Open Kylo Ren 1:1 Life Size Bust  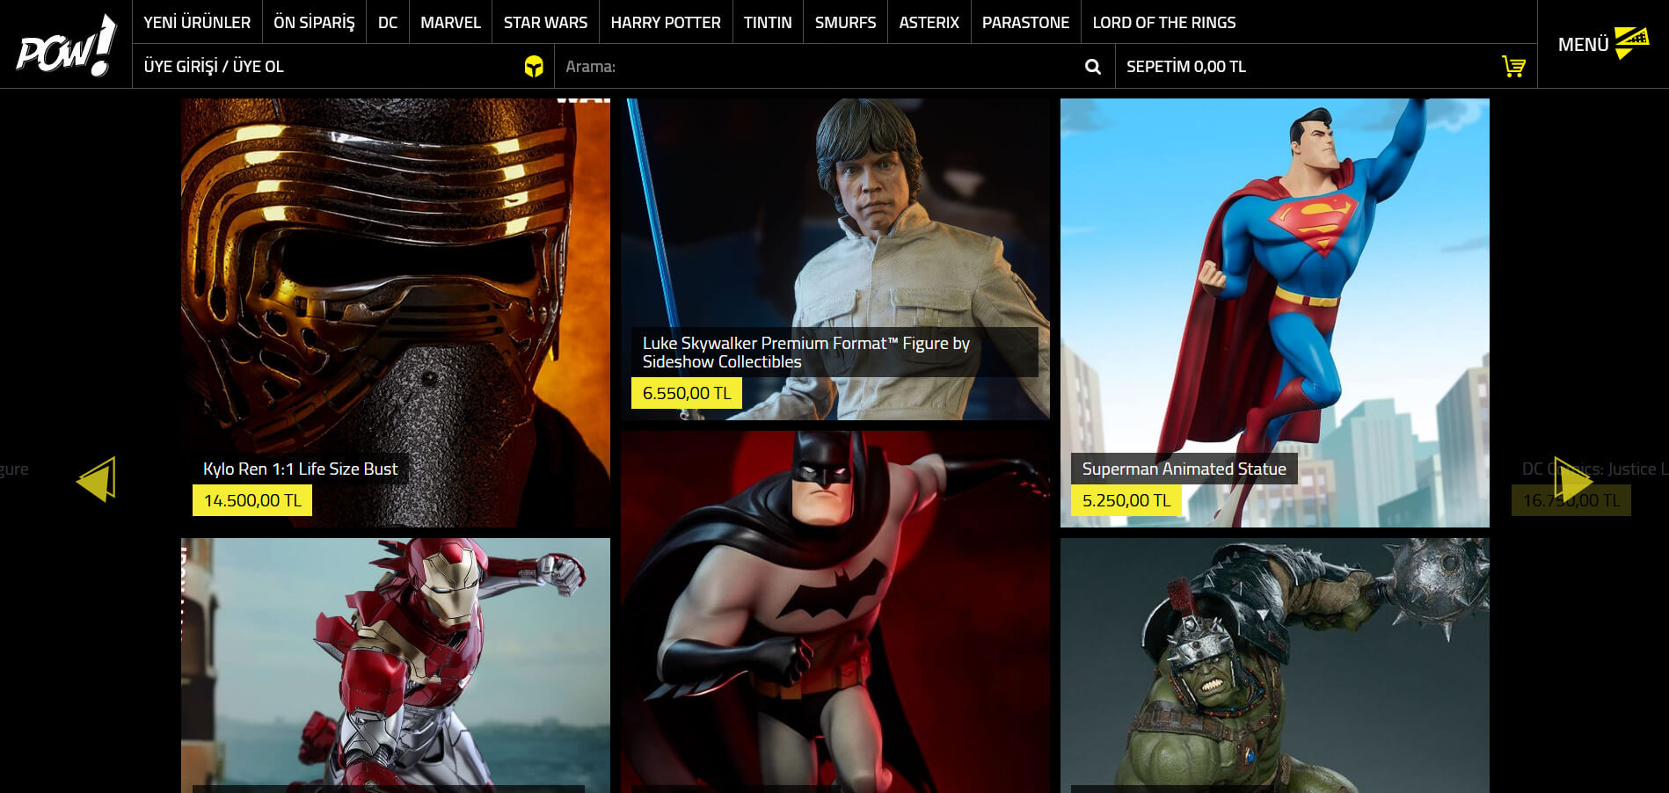click(x=300, y=469)
